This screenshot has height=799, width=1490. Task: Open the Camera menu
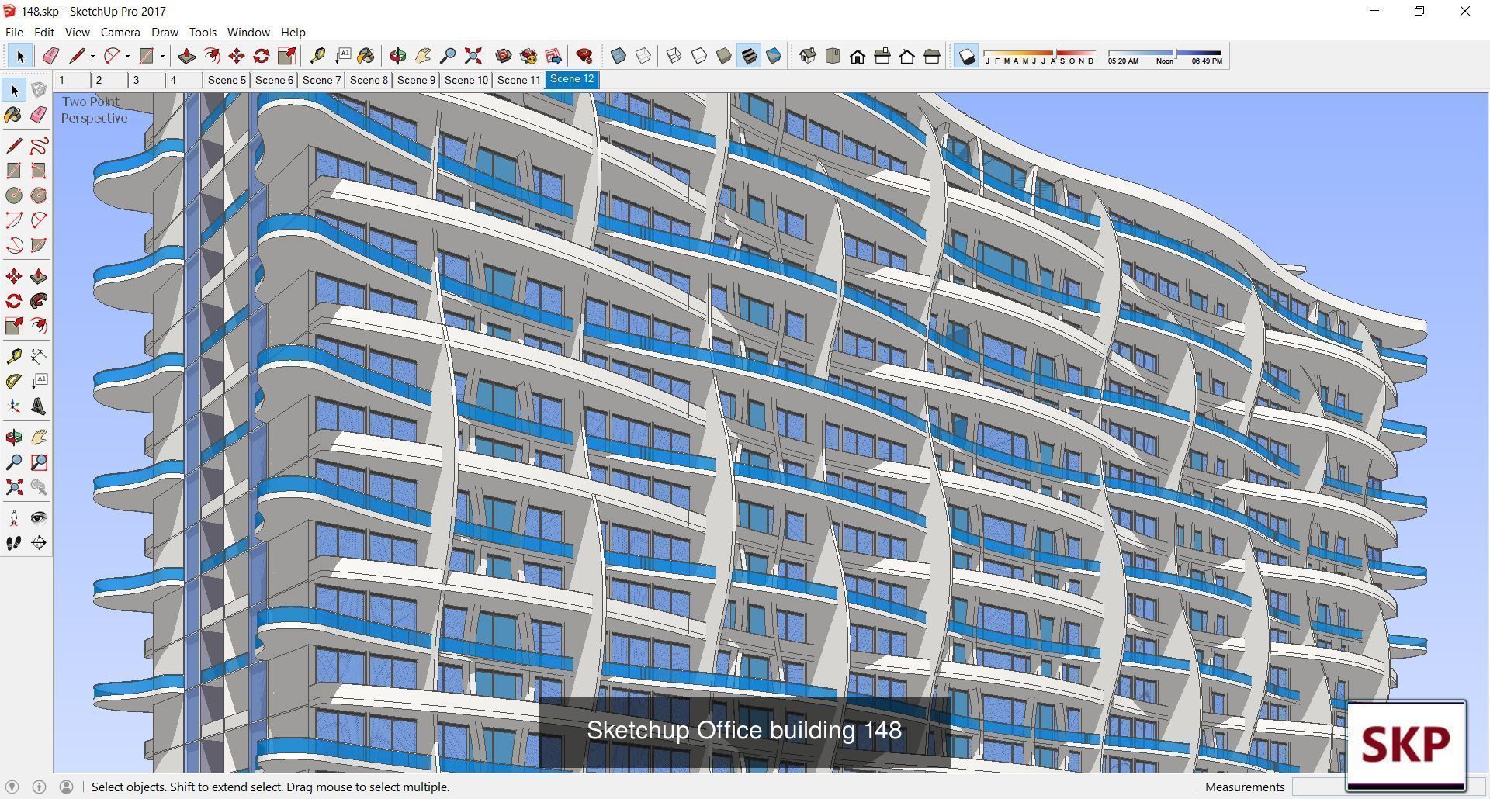point(120,32)
